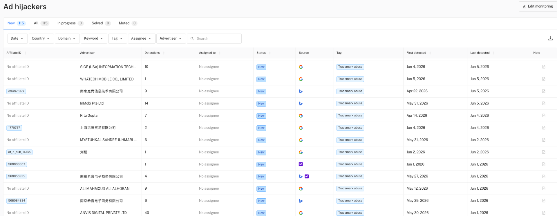Open the Date filter dropdown
Viewport: 557px width, 216px height.
click(x=17, y=39)
